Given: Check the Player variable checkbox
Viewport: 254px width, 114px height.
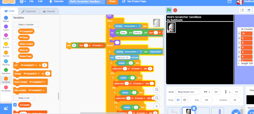Looking at the screenshot, I should [x=15, y=38].
